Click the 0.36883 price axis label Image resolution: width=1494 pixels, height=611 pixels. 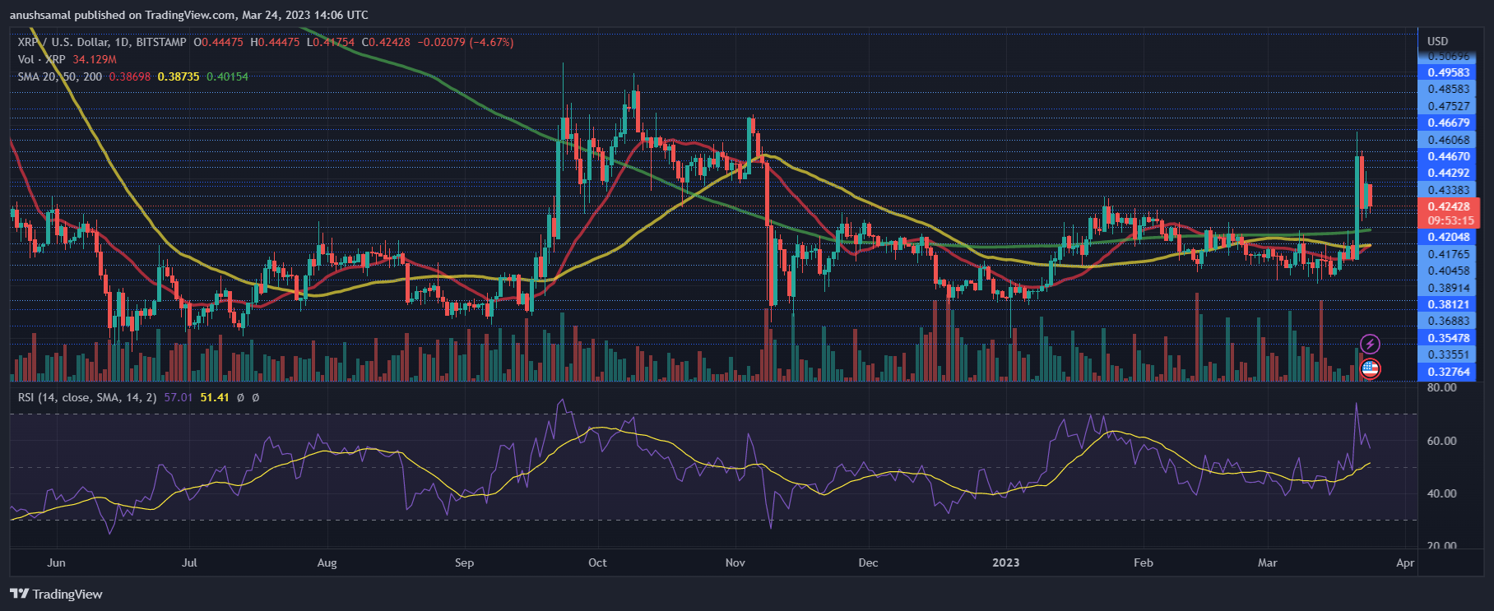pyautogui.click(x=1449, y=321)
